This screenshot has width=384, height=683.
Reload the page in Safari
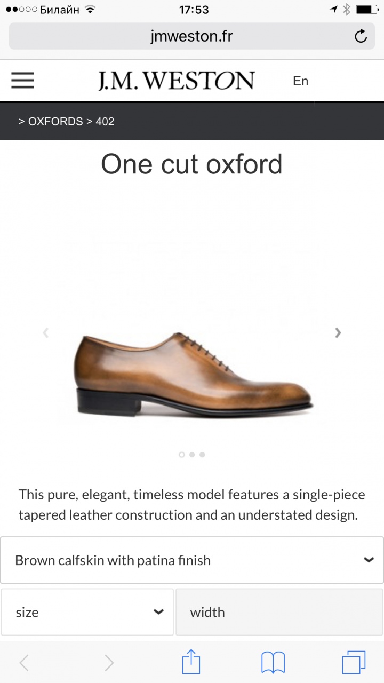[x=361, y=36]
